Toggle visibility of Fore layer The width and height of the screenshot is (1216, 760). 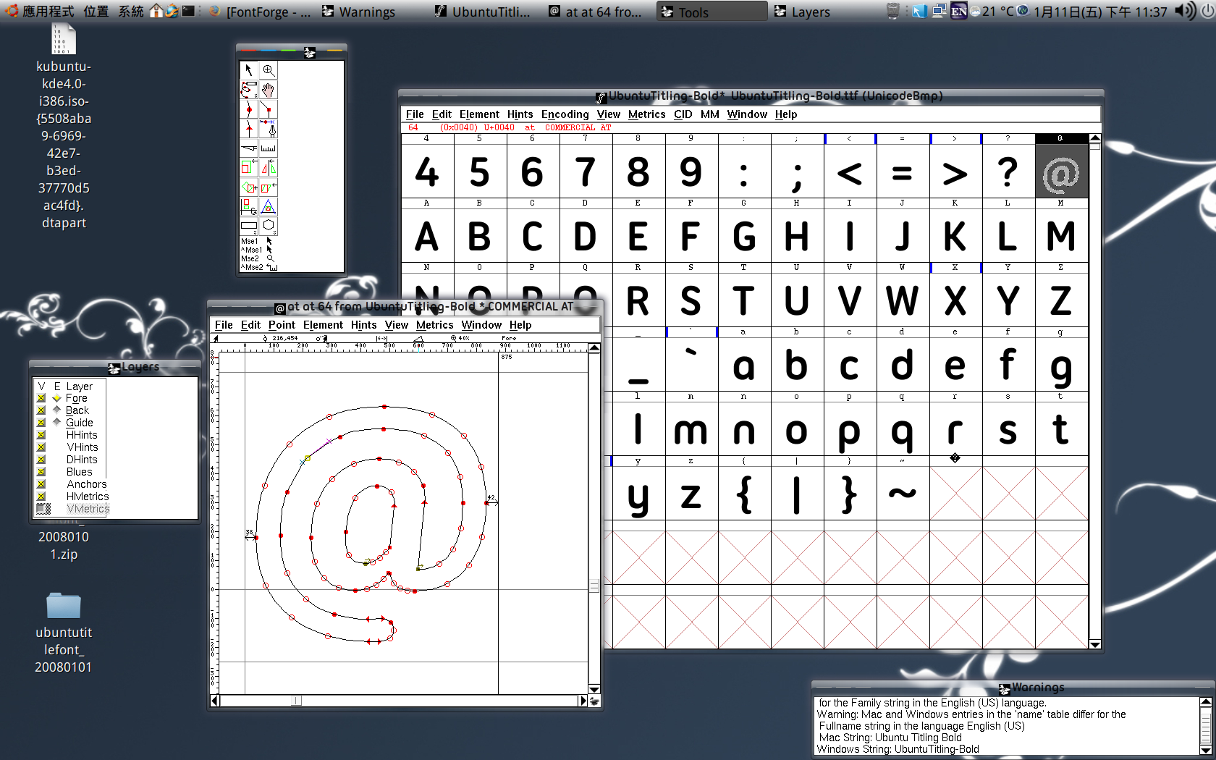tap(41, 398)
